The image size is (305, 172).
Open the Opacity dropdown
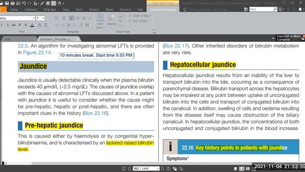pos(112,21)
